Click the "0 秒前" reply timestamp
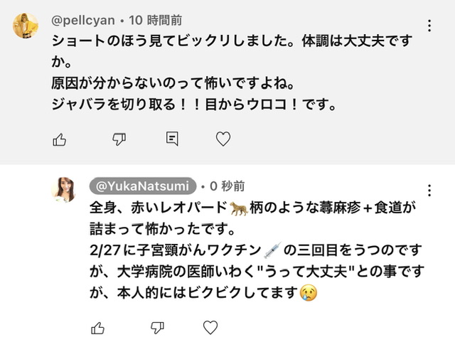 pyautogui.click(x=227, y=186)
